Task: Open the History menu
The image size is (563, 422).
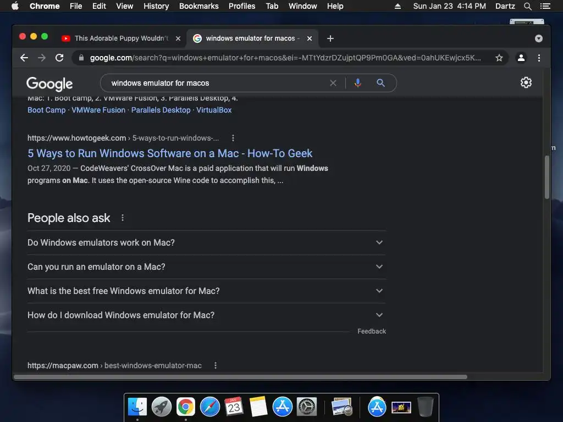Action: coord(156,6)
